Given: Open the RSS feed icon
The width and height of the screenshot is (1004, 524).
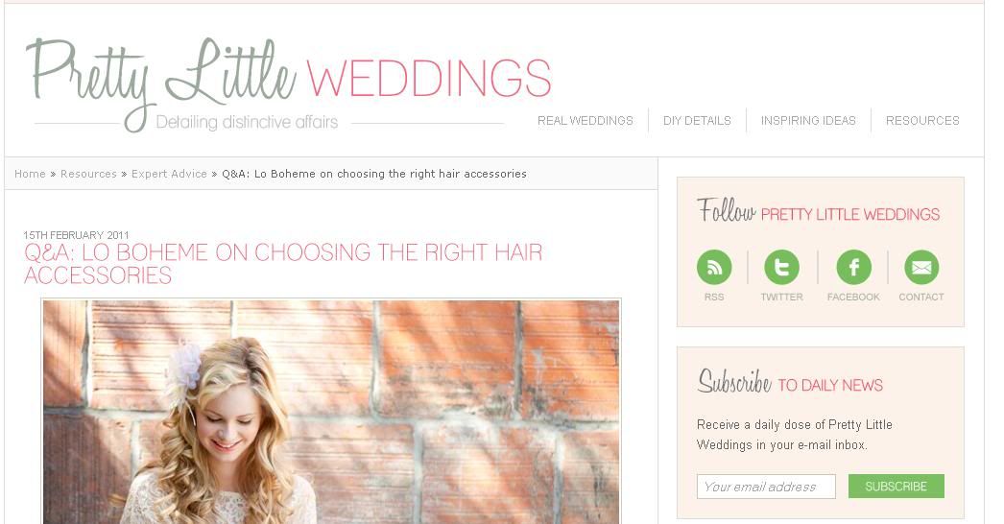Looking at the screenshot, I should point(714,267).
